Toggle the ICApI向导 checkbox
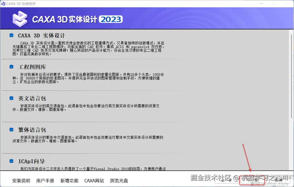This screenshot has width=294, height=187. point(11,161)
